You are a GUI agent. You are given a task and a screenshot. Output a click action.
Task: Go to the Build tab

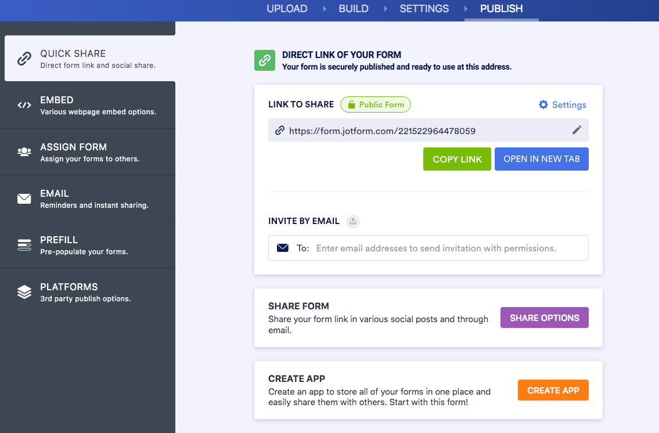coord(354,9)
